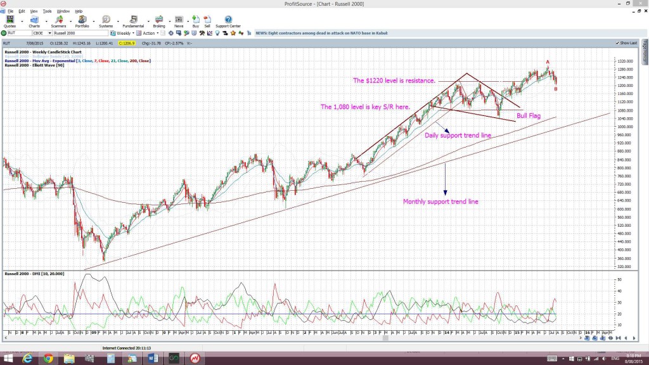This screenshot has height=365, width=649.
Task: Click the chart scrollbar right arrow
Action: pyautogui.click(x=581, y=338)
